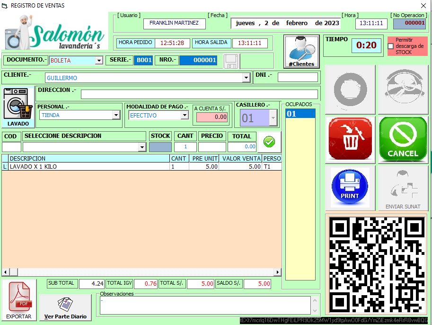432x325 pixels.
Task: Click the red trash delete icon
Action: coord(350,138)
